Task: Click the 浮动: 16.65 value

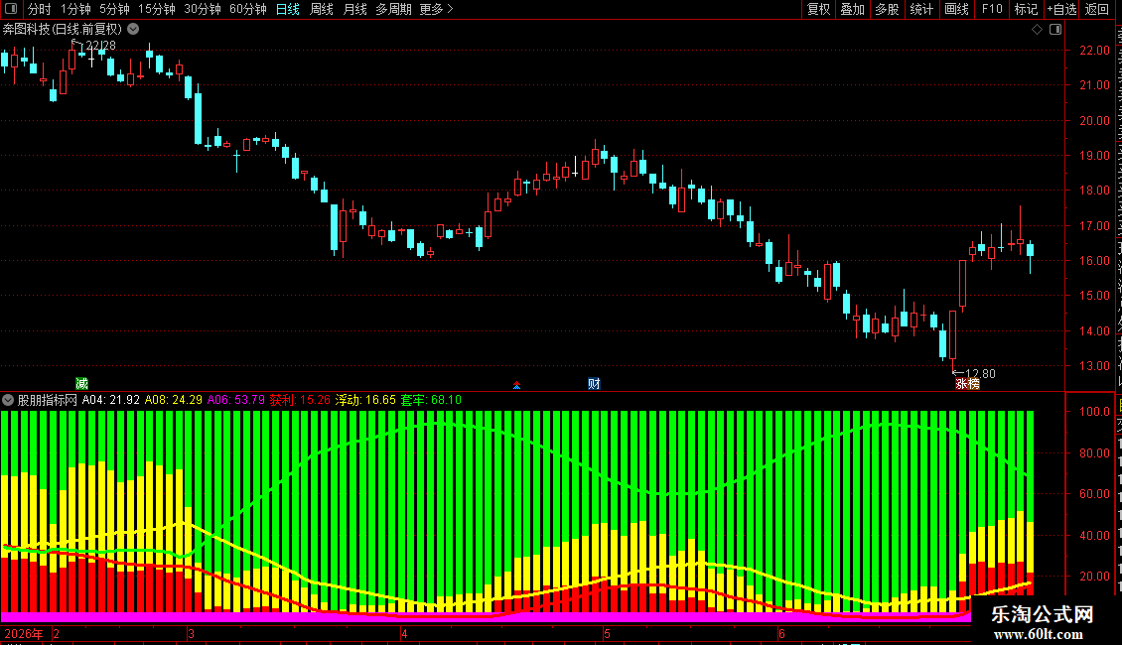Action: pyautogui.click(x=365, y=401)
